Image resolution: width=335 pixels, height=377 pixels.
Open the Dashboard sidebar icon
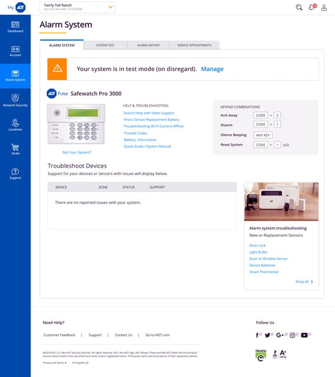pyautogui.click(x=15, y=25)
